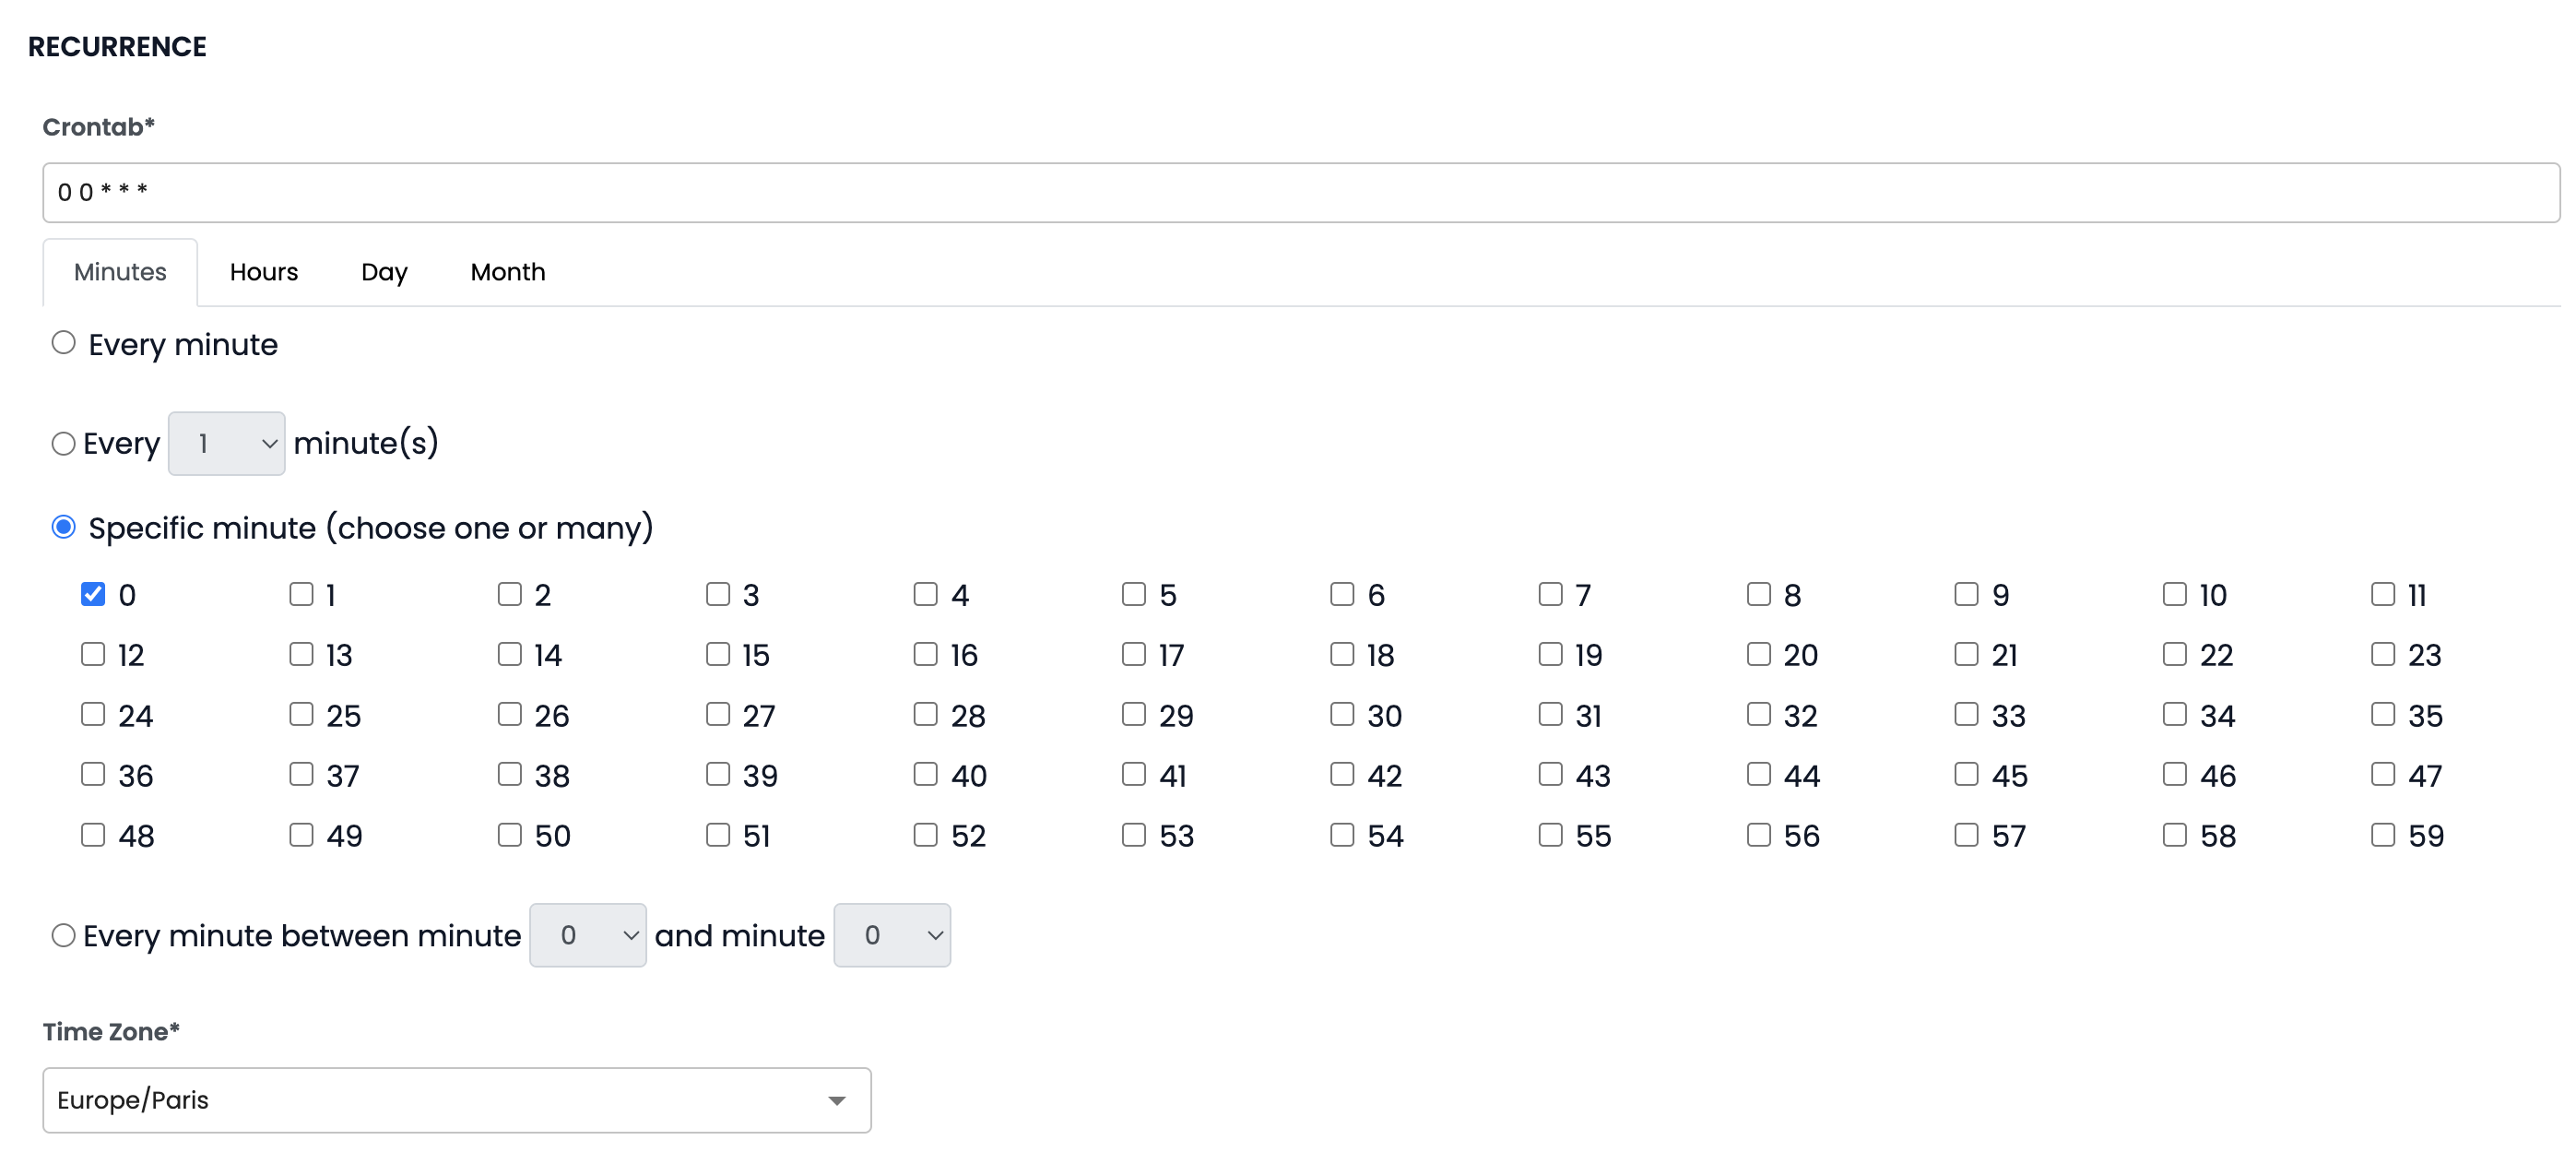The image size is (2576, 1164).
Task: Switch to the Day tab
Action: click(384, 272)
